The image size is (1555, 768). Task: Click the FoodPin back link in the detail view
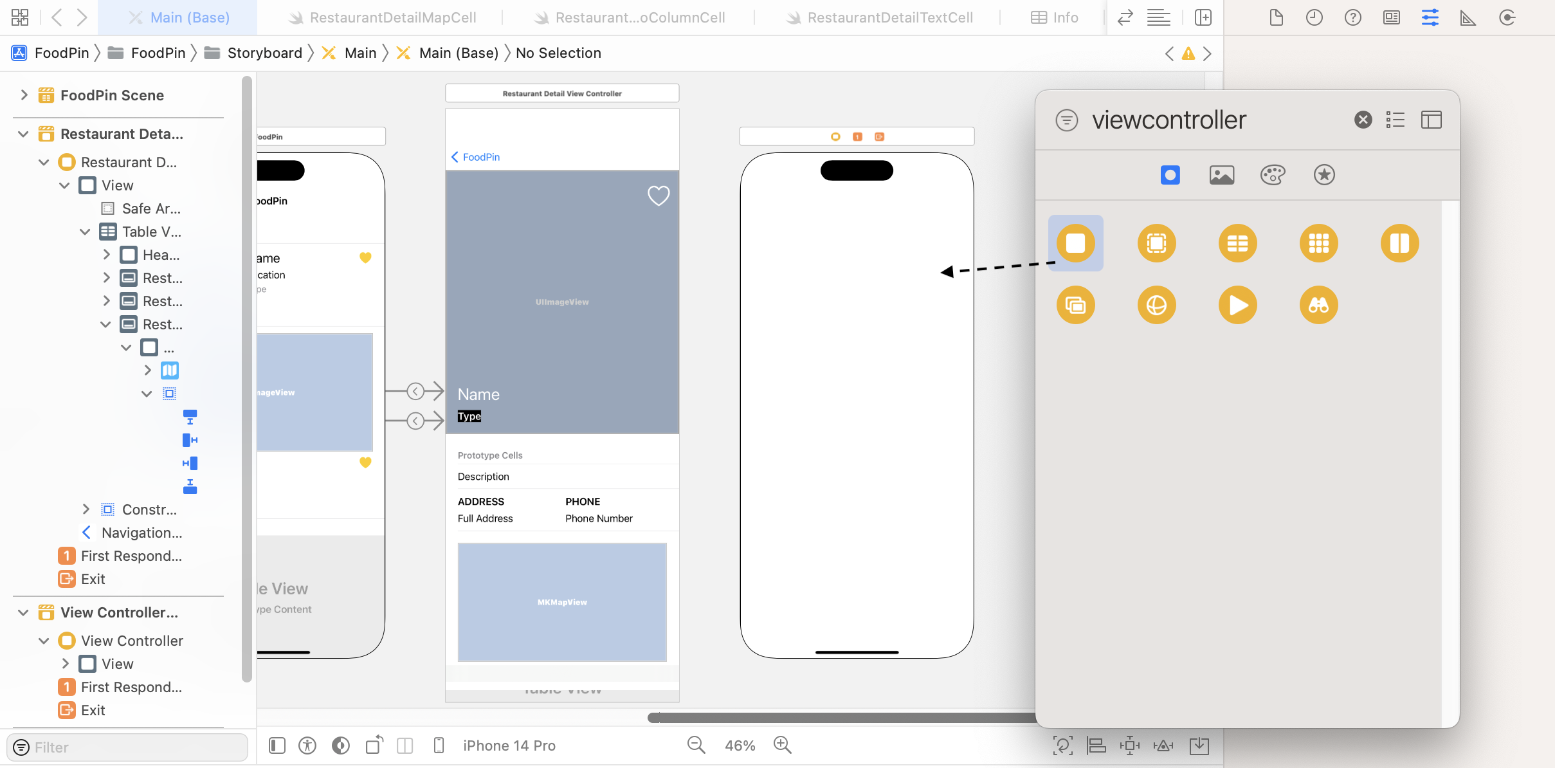pos(475,156)
